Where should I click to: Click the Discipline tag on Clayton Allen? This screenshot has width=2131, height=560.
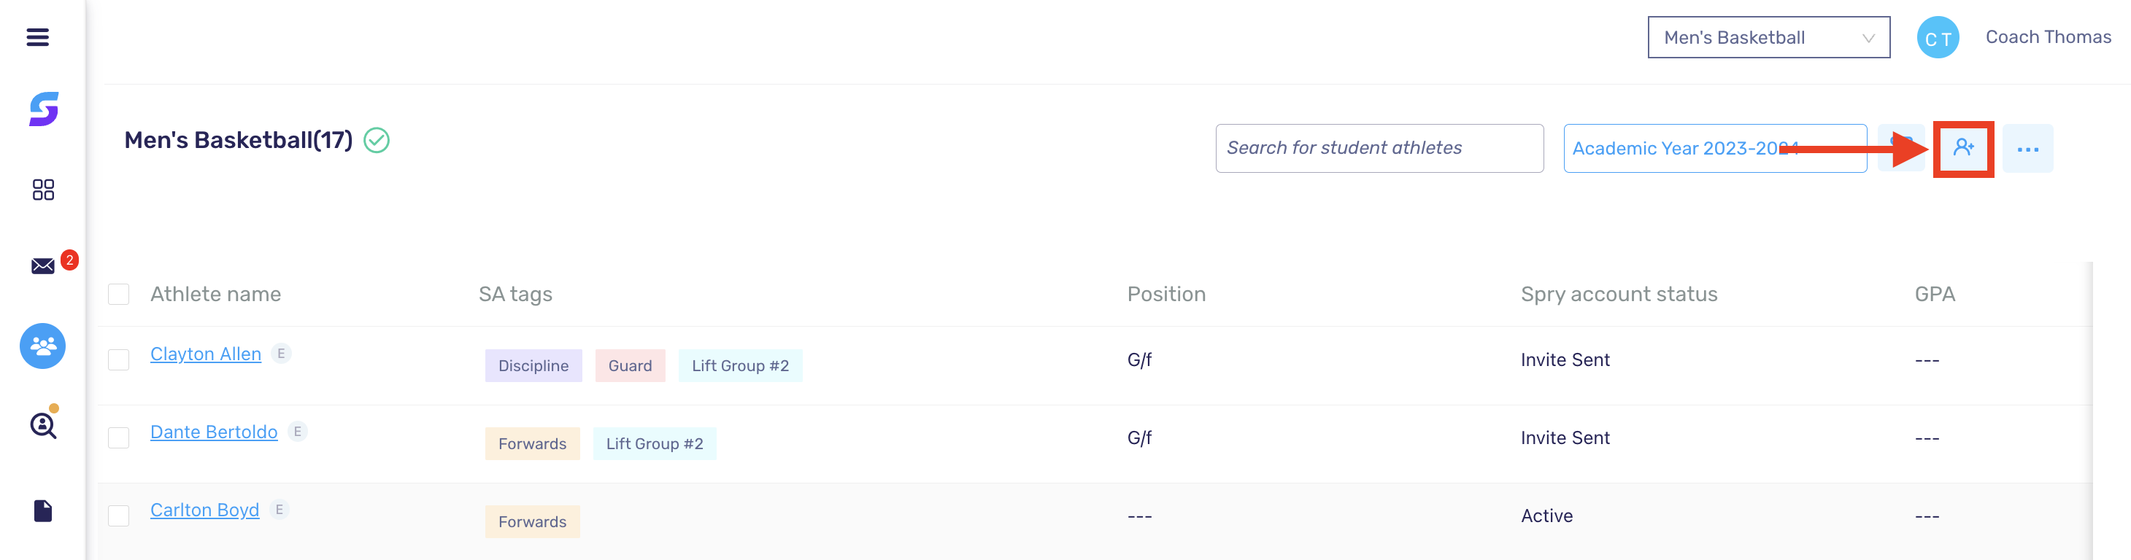point(533,366)
